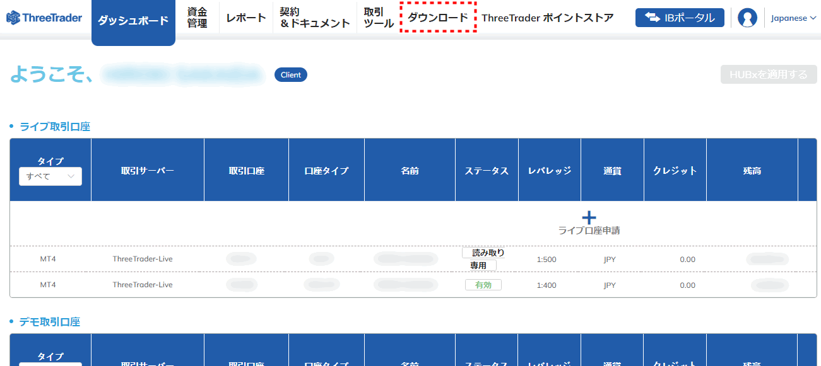
Task: Open the 取引ツール menu
Action: click(379, 18)
